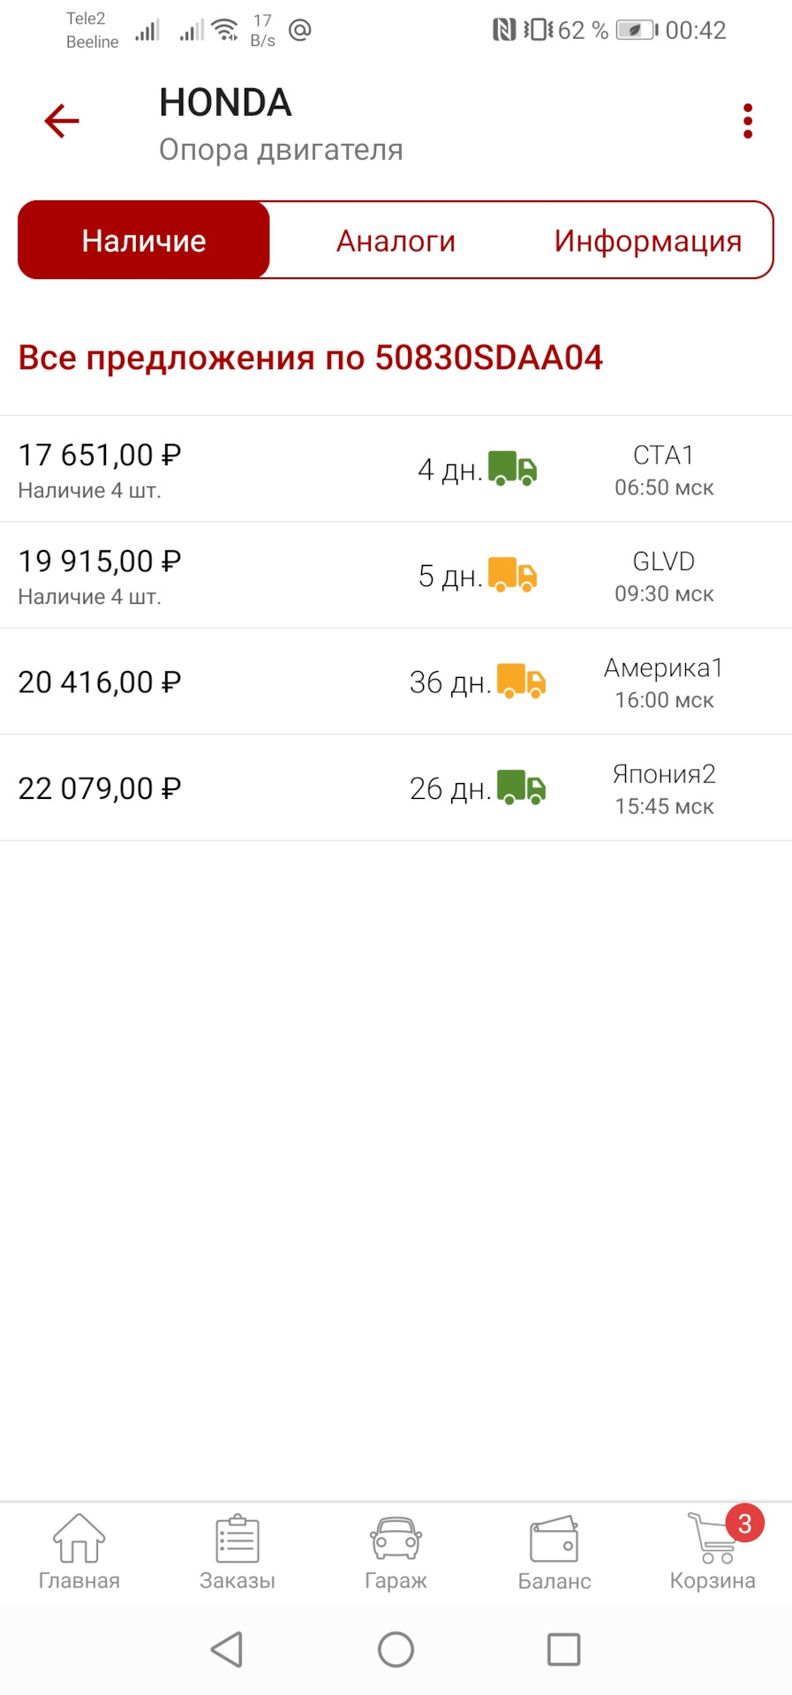
Task: Open the Гараж car section
Action: pos(396,1551)
